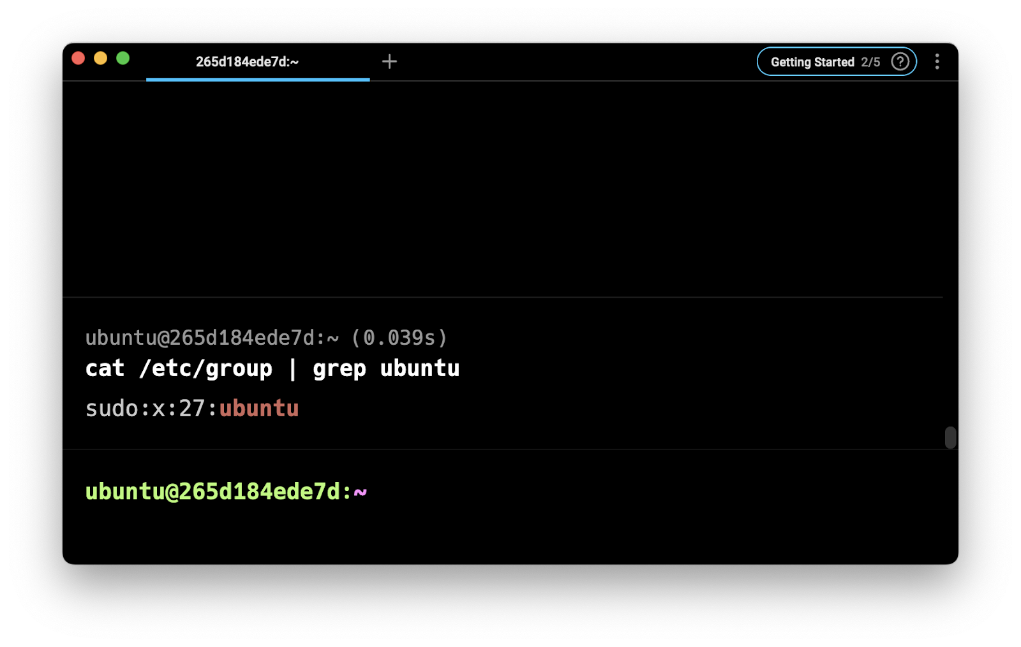Switch to the 265d184ede7d:~ tab

pos(247,62)
